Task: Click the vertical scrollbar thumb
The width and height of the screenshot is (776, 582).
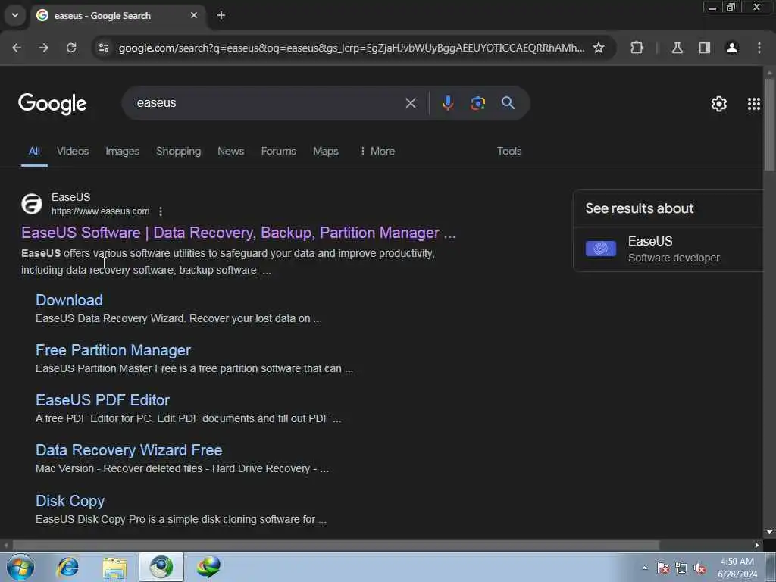Action: click(769, 125)
